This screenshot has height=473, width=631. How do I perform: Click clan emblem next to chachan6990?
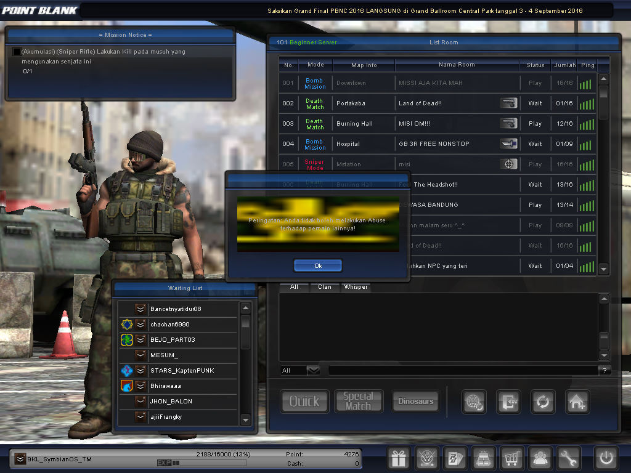pos(127,324)
